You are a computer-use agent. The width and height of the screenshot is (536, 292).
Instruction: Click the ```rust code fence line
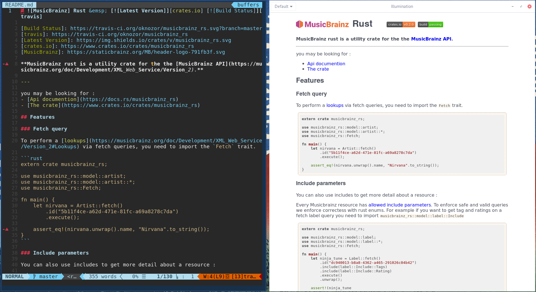(x=32, y=158)
